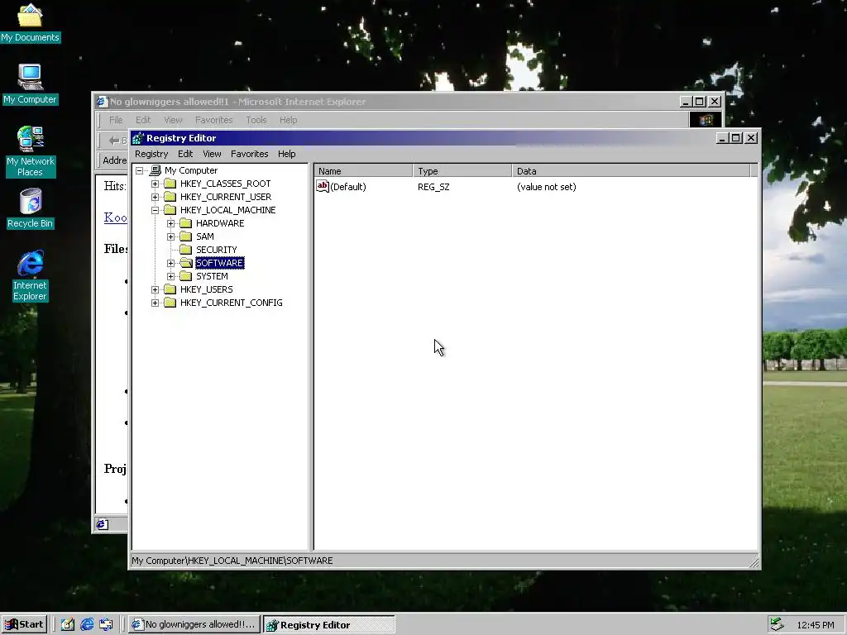Expand the HARDWARE key
The height and width of the screenshot is (635, 847).
tap(170, 223)
